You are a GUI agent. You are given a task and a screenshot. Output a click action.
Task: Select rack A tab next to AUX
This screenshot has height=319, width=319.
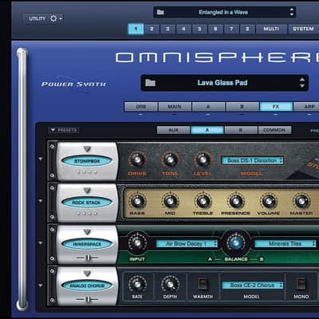[207, 130]
